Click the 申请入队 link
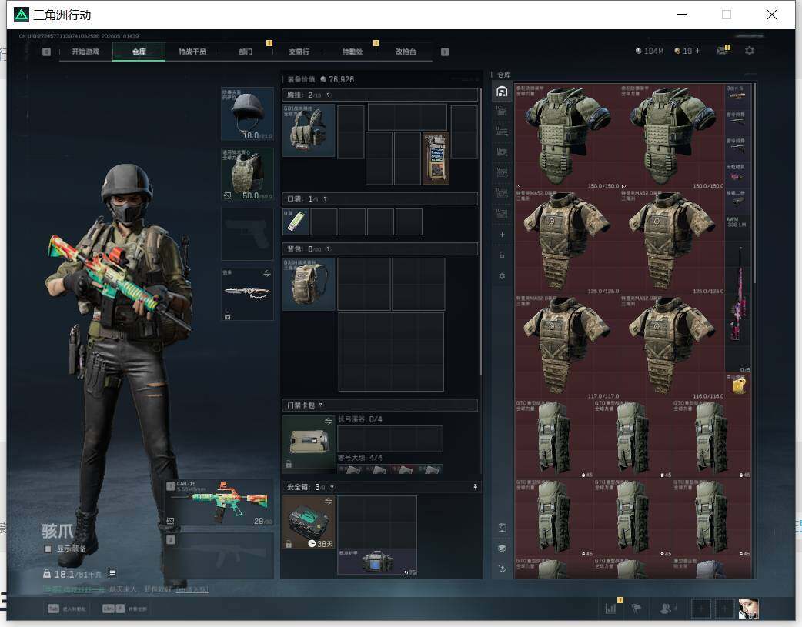 click(192, 589)
